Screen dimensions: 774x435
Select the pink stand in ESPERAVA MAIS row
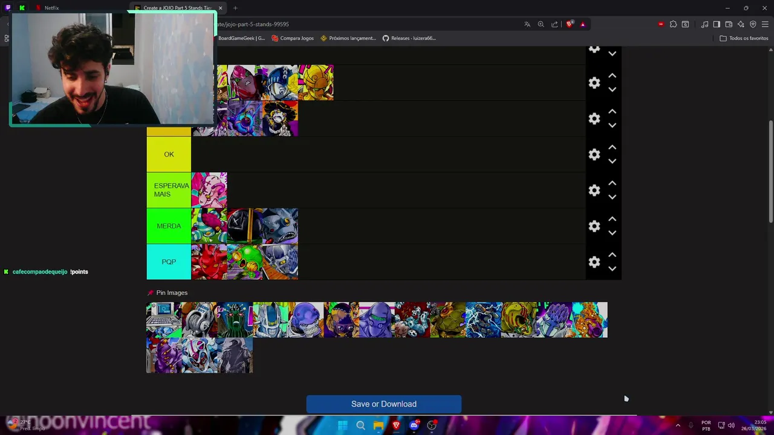(x=209, y=190)
